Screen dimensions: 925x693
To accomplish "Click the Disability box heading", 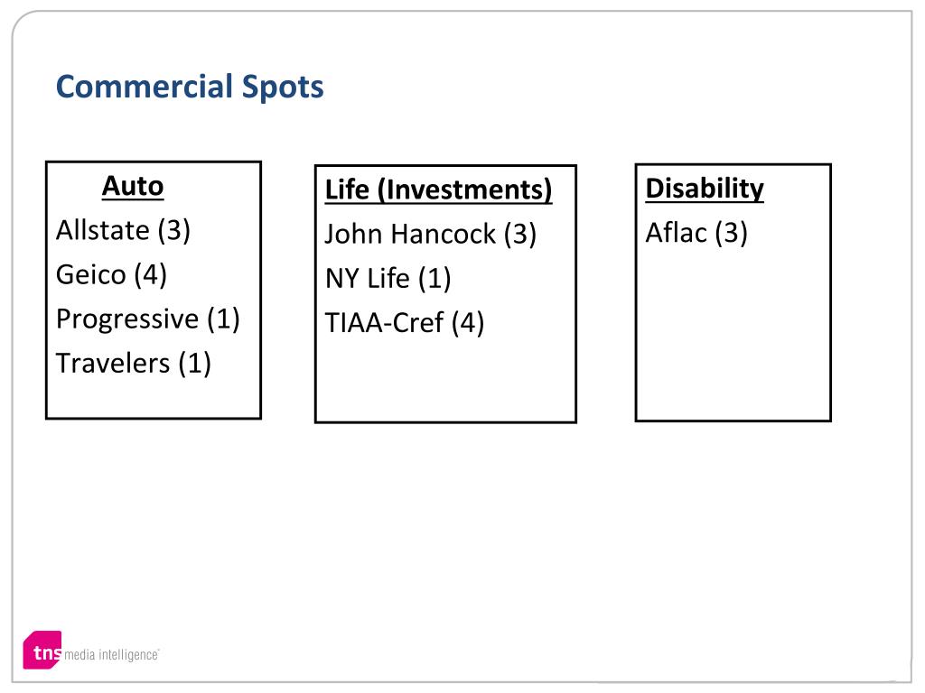I will [705, 189].
